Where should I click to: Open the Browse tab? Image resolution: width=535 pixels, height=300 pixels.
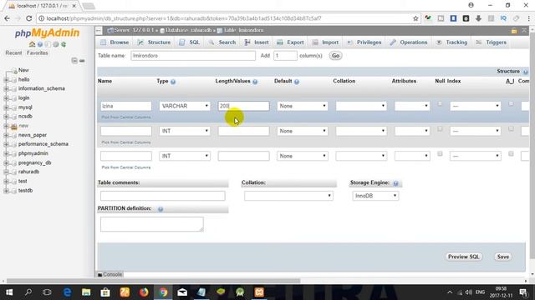(115, 42)
